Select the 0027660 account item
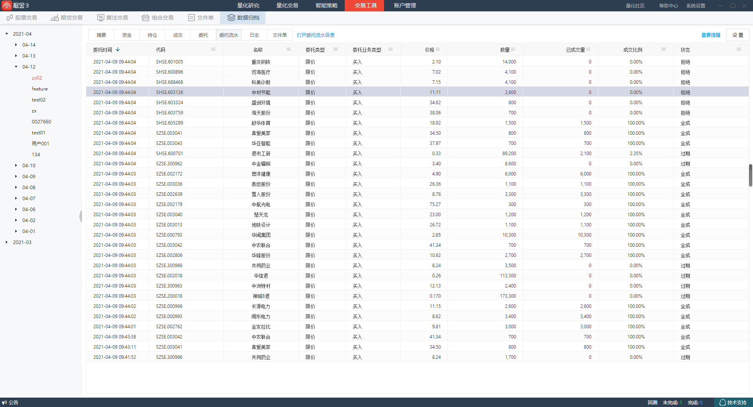Viewport: 753px width, 407px height. (41, 122)
